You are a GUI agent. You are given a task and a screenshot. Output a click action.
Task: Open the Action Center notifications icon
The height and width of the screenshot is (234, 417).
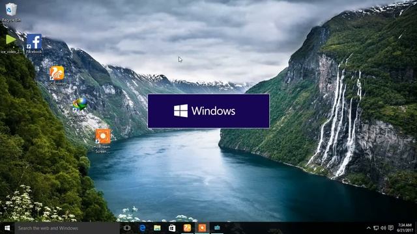[391, 228]
